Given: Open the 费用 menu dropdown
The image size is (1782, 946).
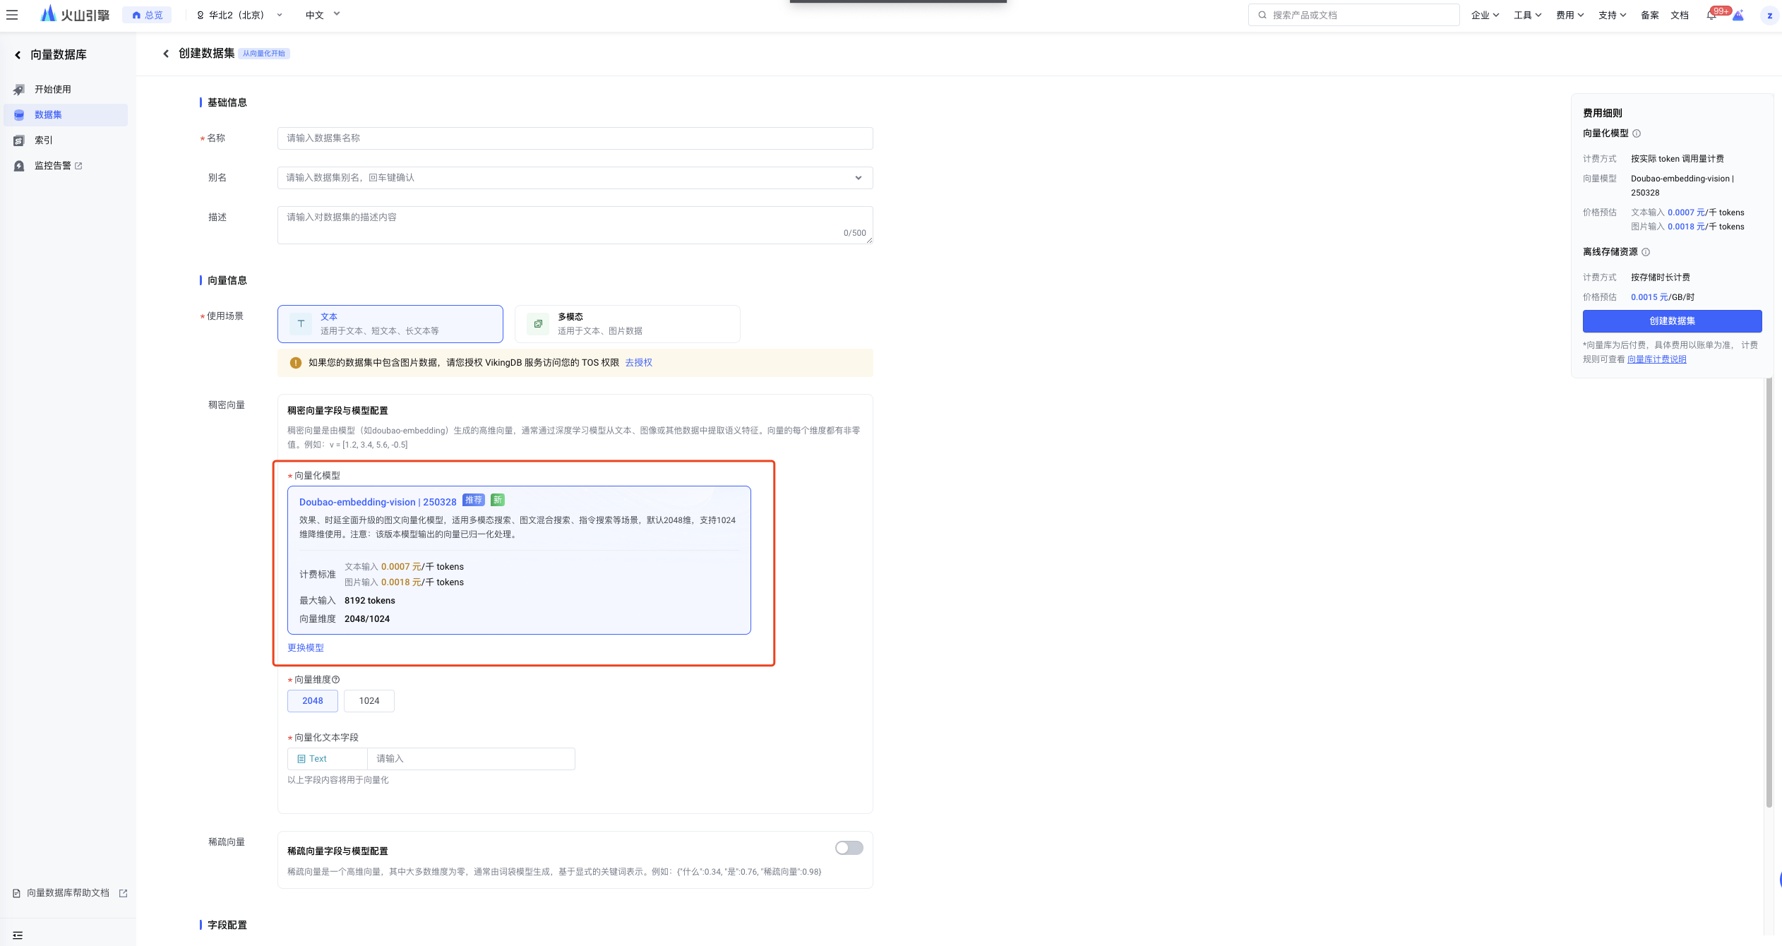Looking at the screenshot, I should (1569, 15).
